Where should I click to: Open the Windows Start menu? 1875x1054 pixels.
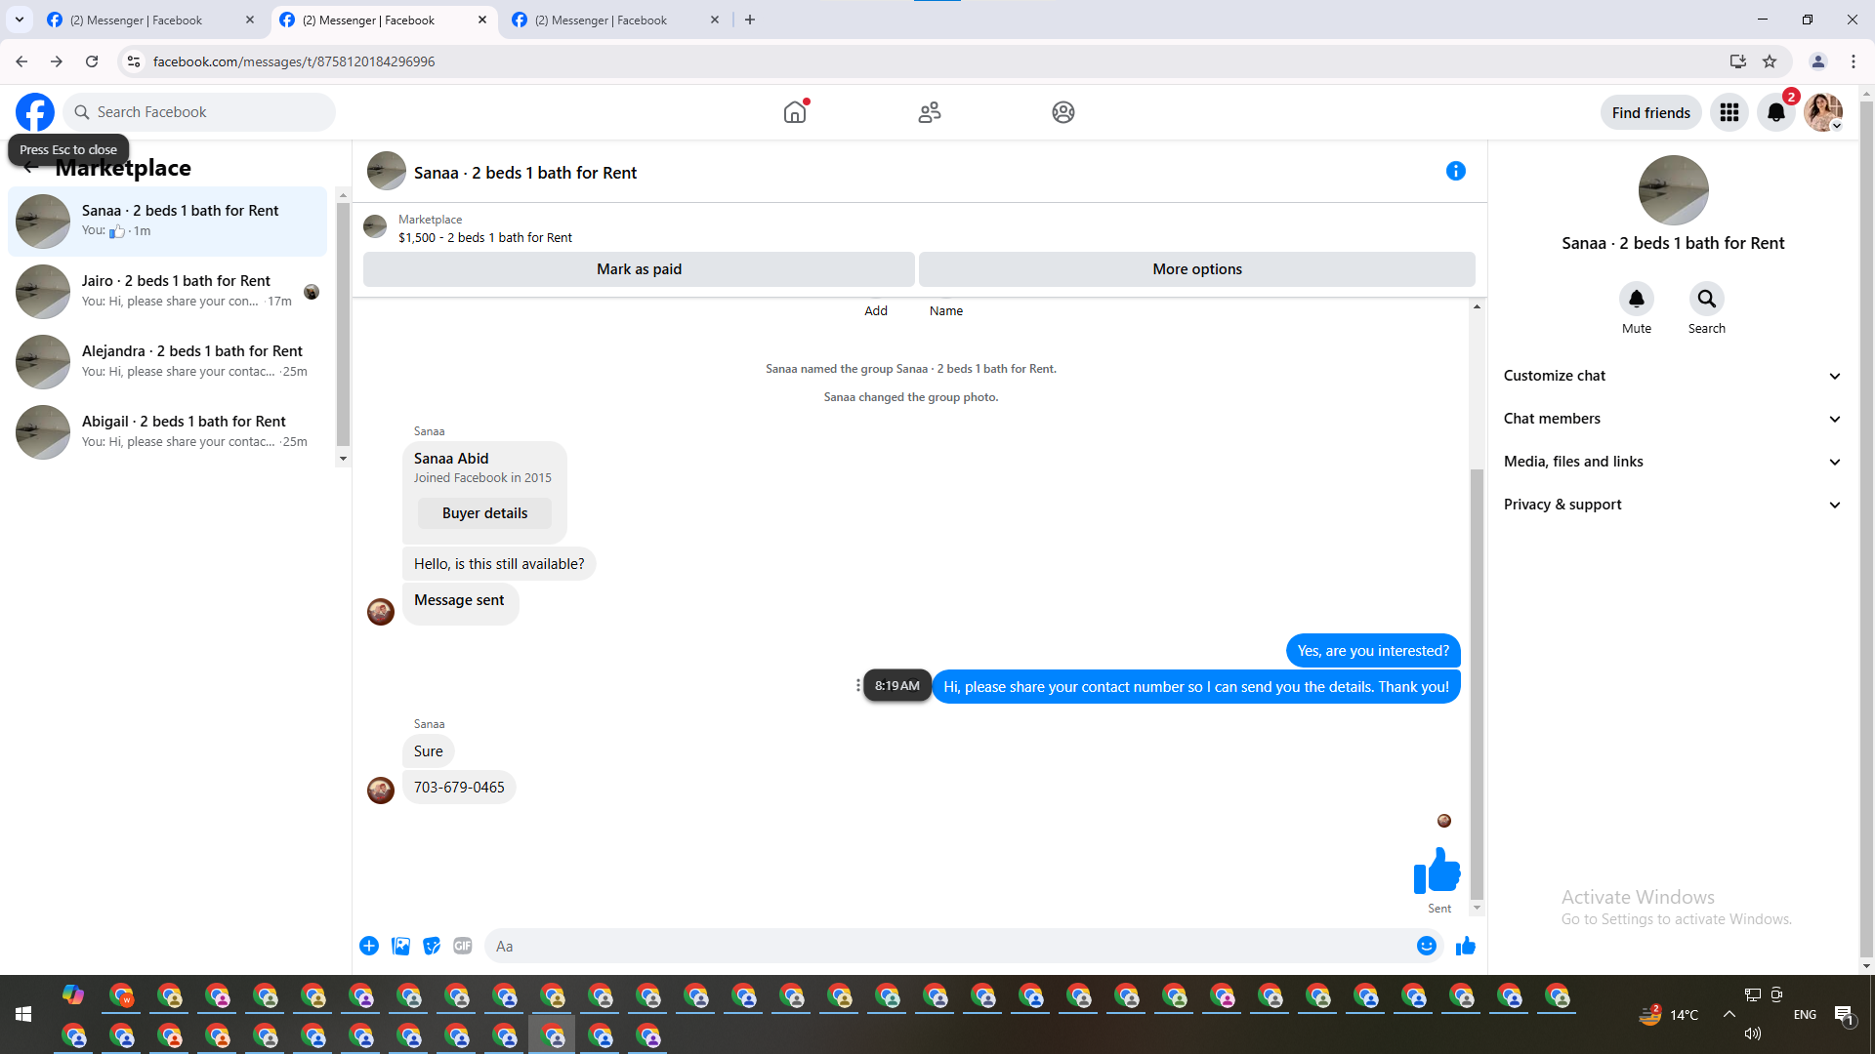click(23, 1015)
